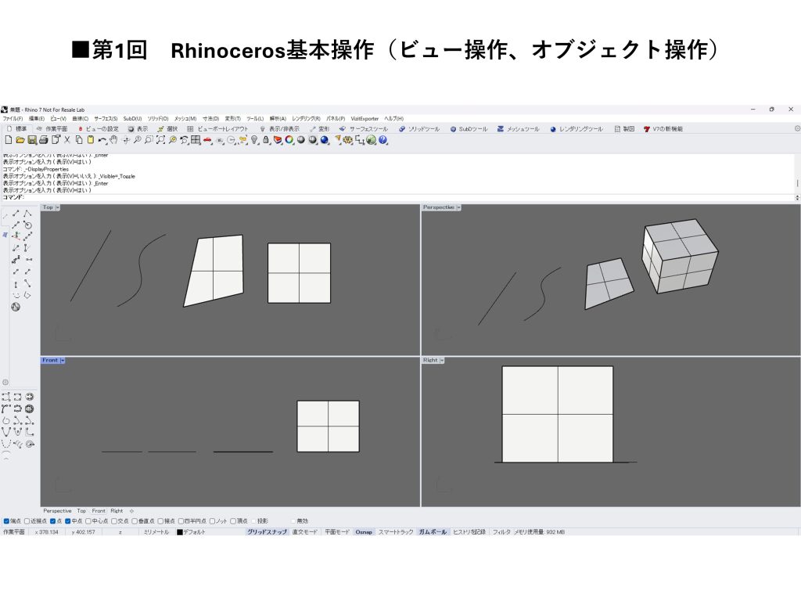Click the ガムボール status bar button
The width and height of the screenshot is (801, 601).
[433, 531]
